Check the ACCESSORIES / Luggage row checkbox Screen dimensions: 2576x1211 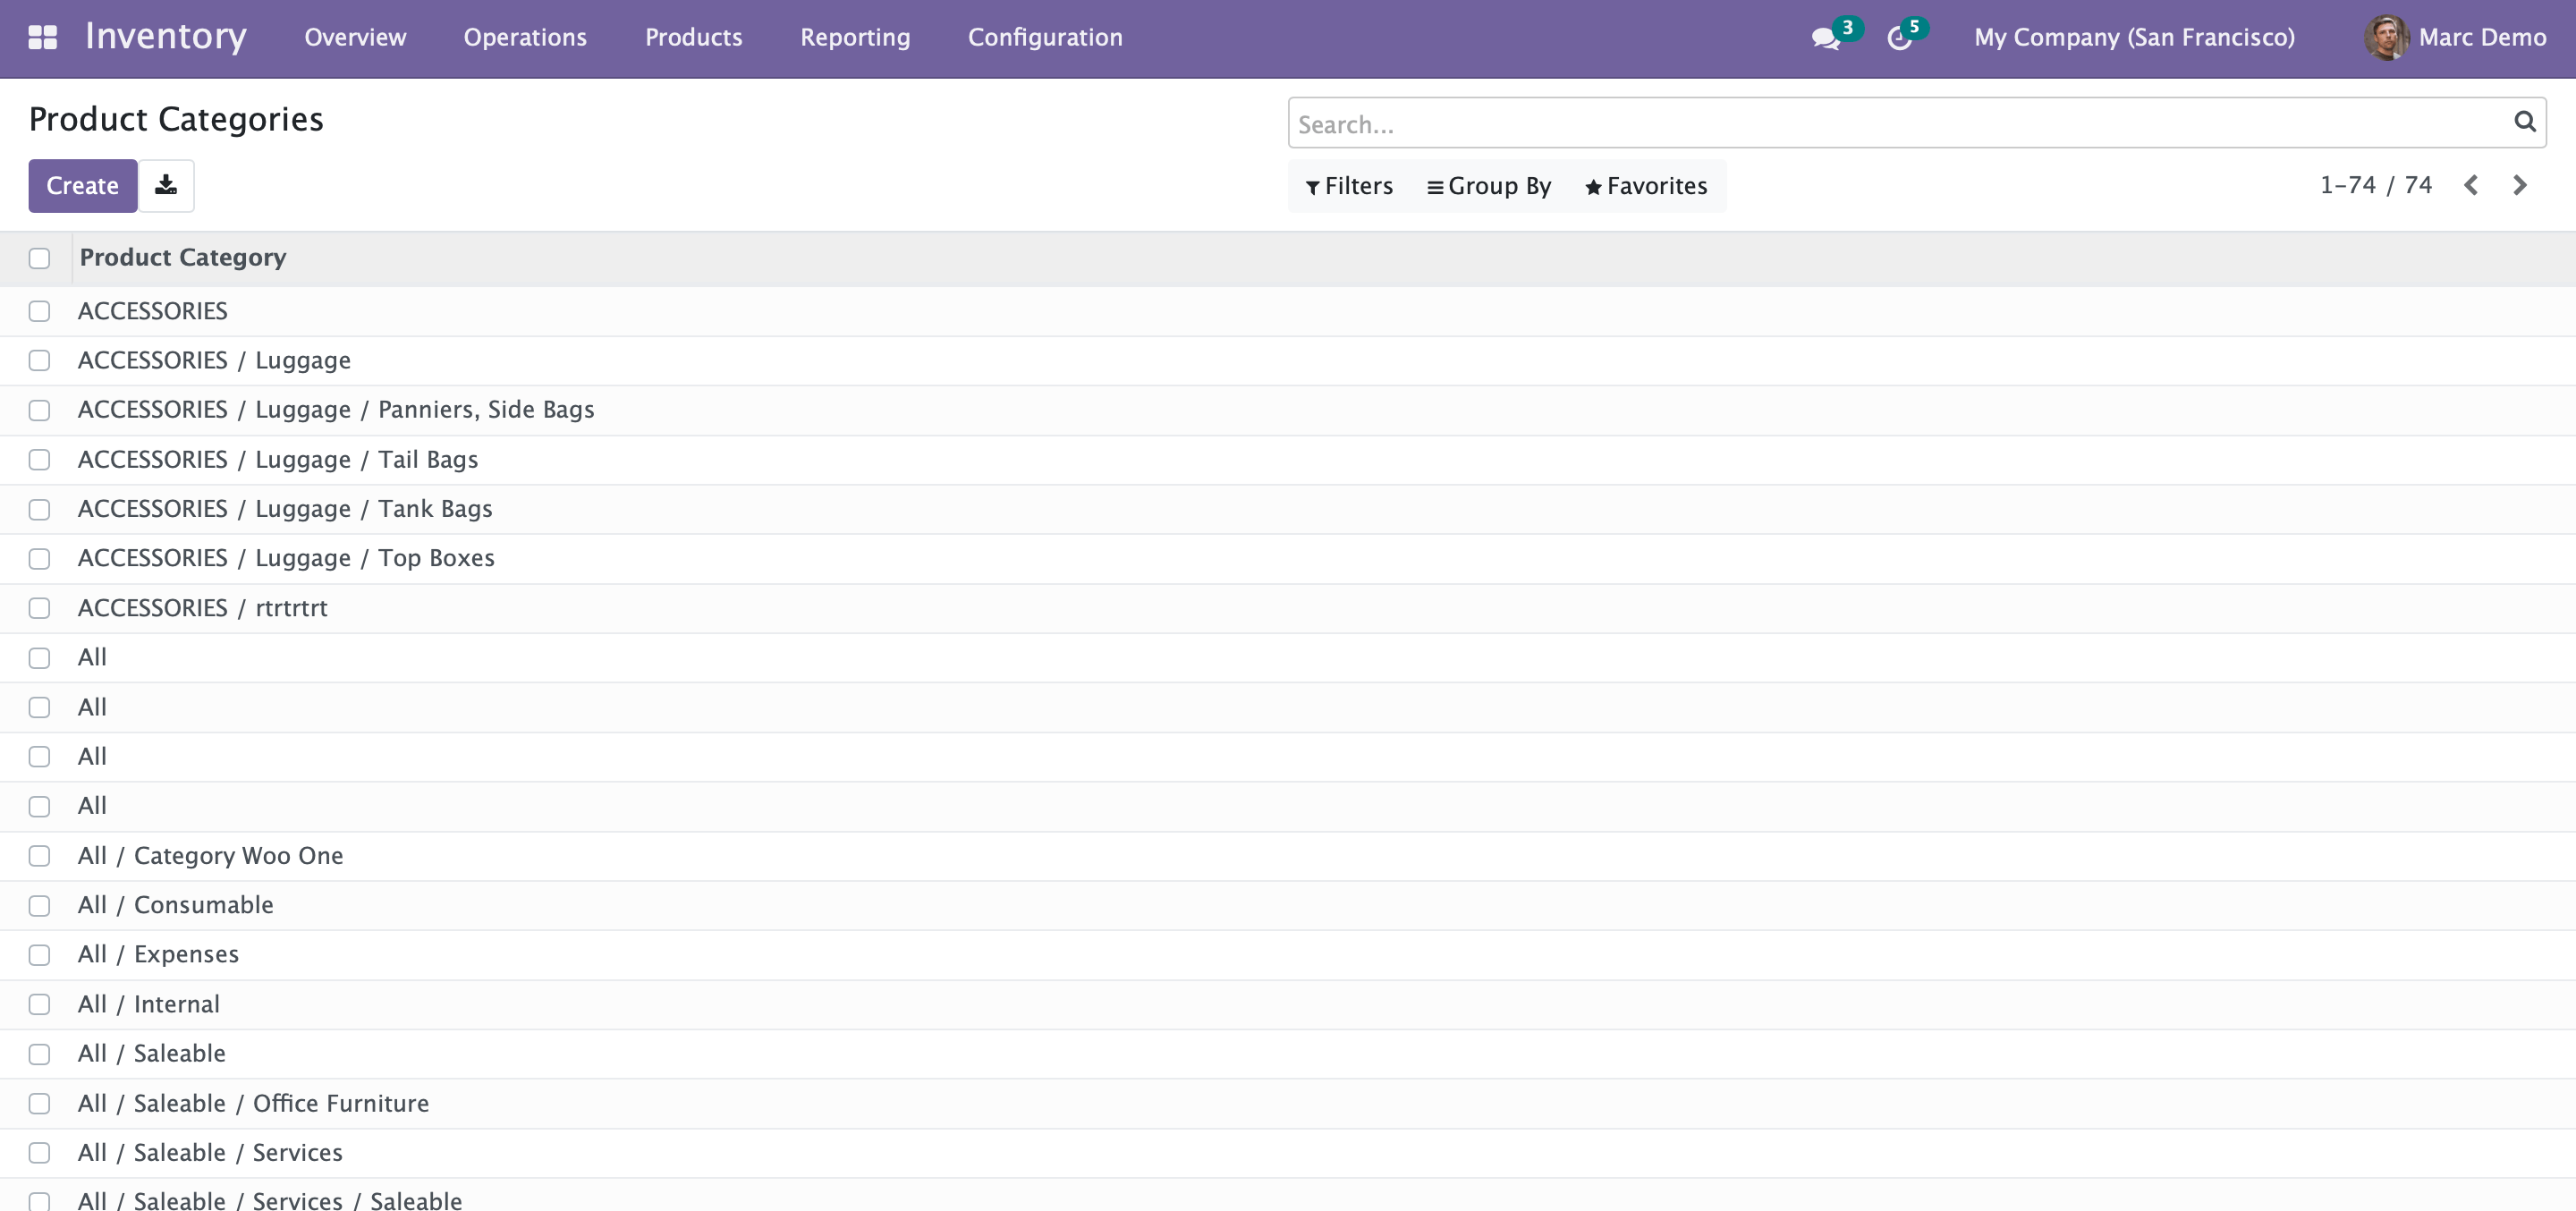[39, 360]
